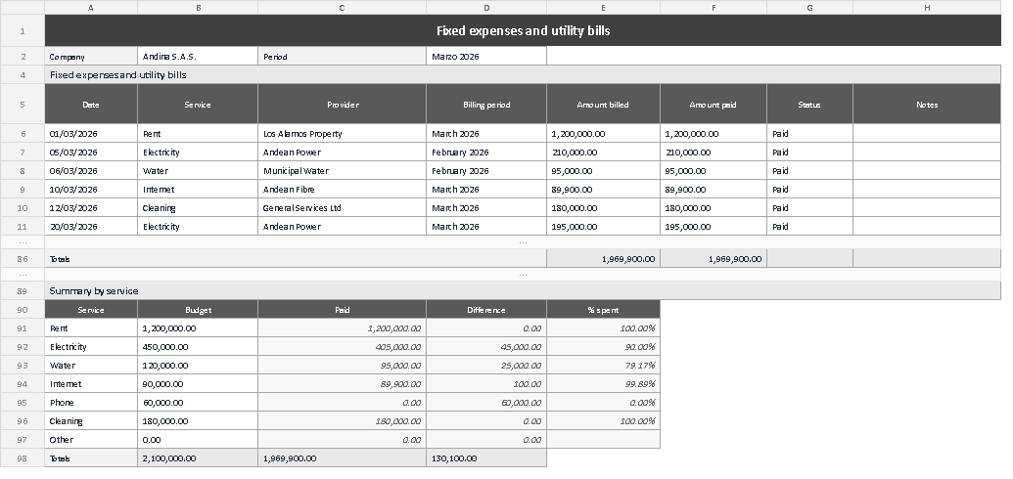Select Water budget 120,000.00

[x=198, y=366]
